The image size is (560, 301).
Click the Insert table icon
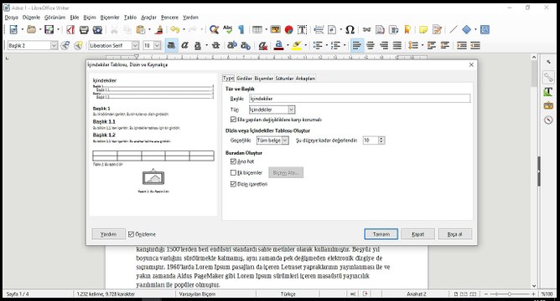click(257, 29)
